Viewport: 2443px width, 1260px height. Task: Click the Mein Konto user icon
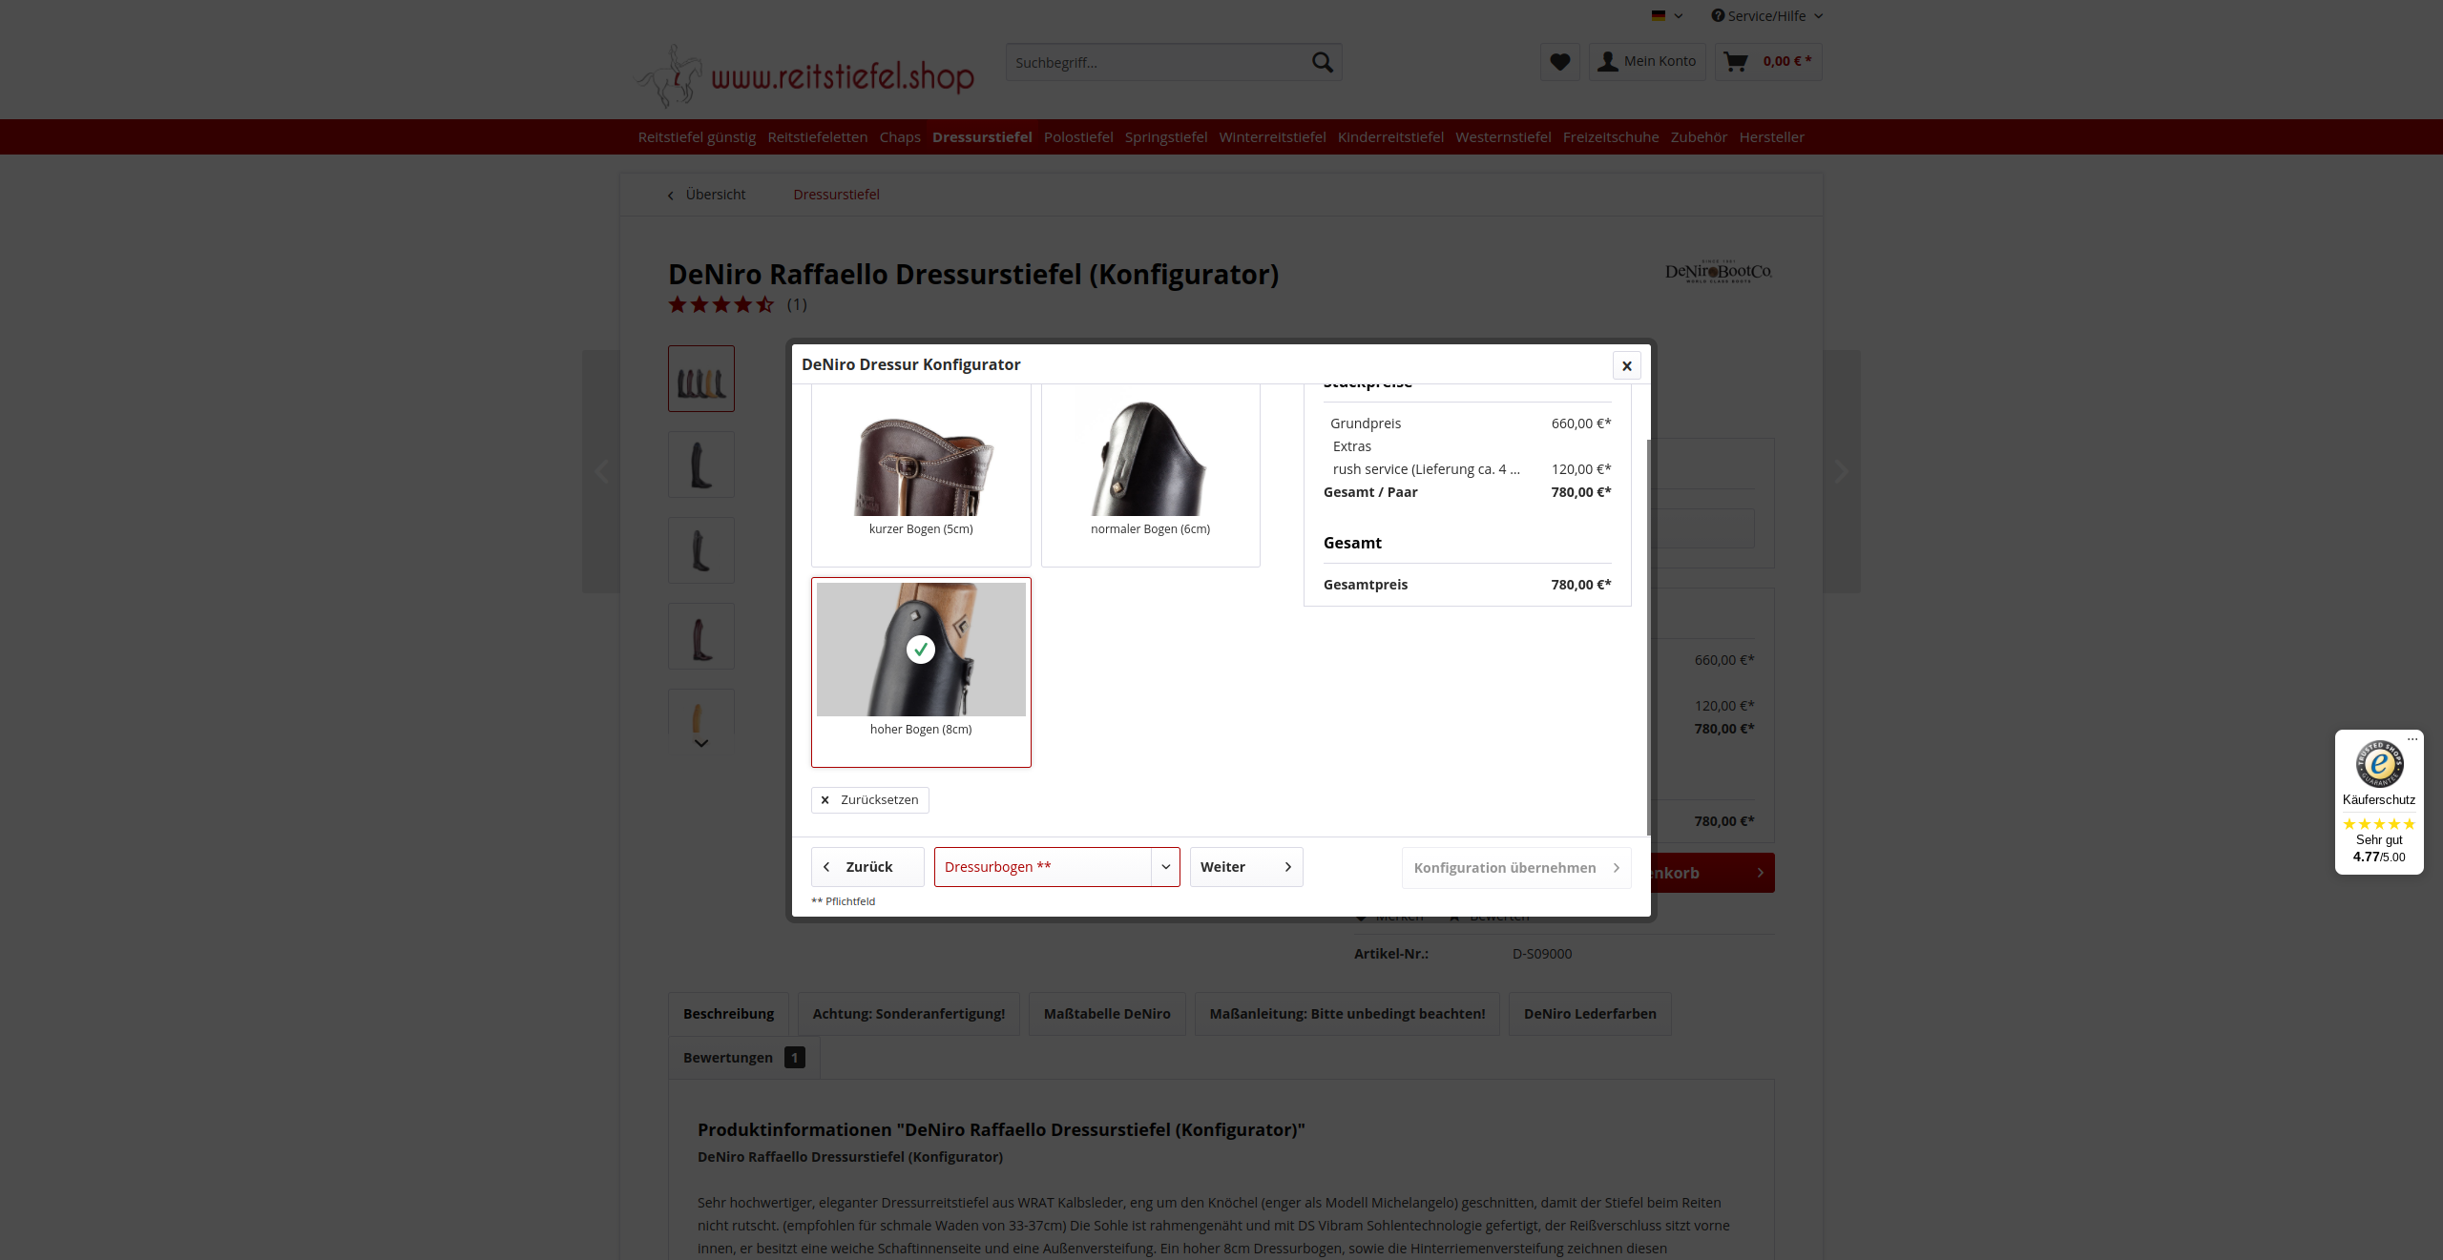1608,62
